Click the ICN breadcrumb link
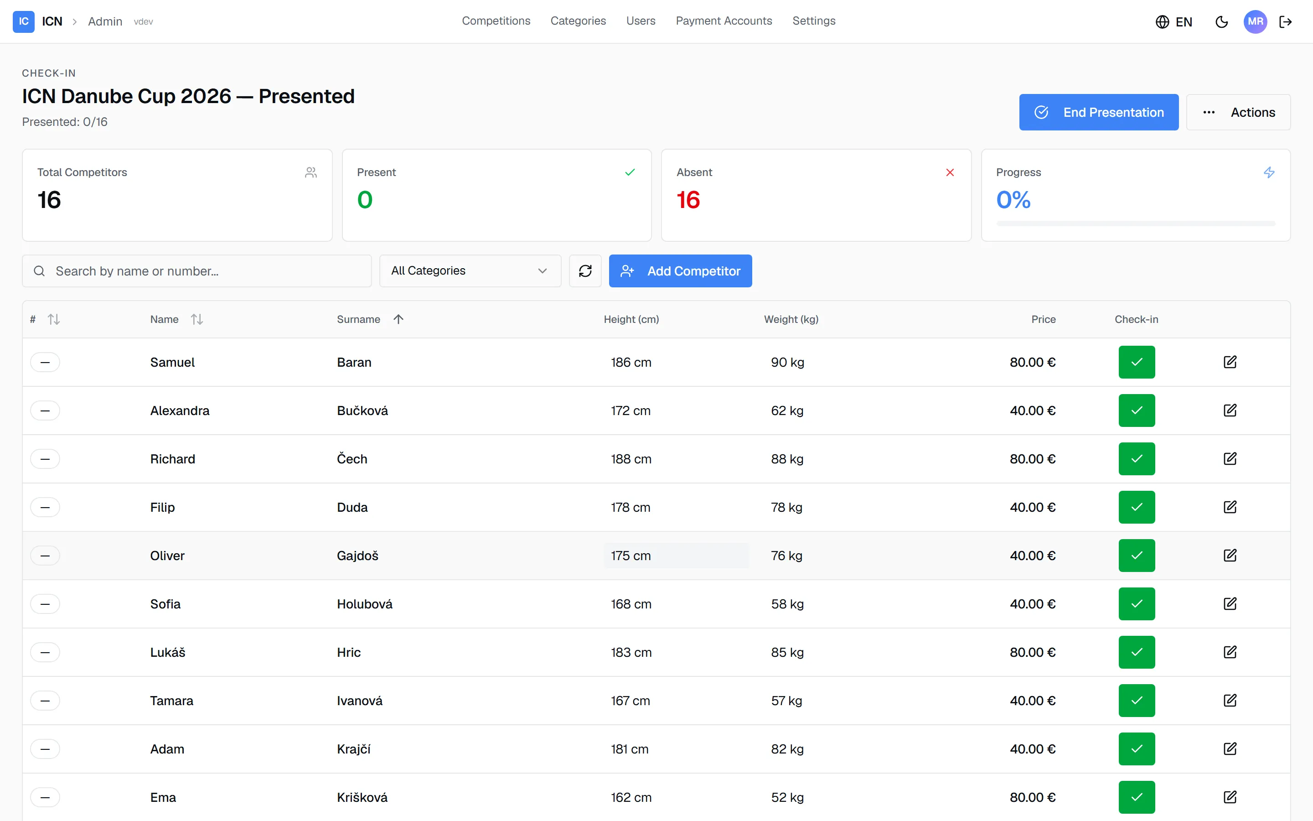 point(52,22)
